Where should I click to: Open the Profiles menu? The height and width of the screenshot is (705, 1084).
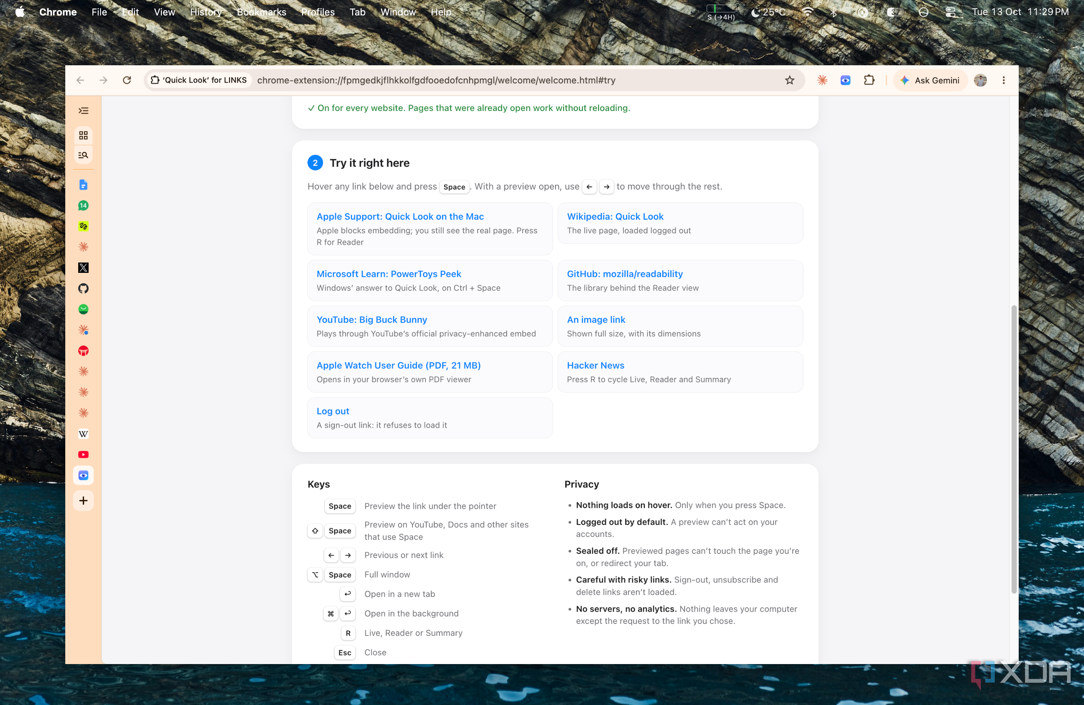tap(318, 12)
